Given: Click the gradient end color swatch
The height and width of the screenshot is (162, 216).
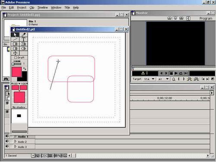Looking at the screenshot, I should [23, 87].
